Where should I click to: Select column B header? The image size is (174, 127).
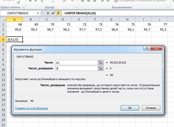tap(31, 20)
